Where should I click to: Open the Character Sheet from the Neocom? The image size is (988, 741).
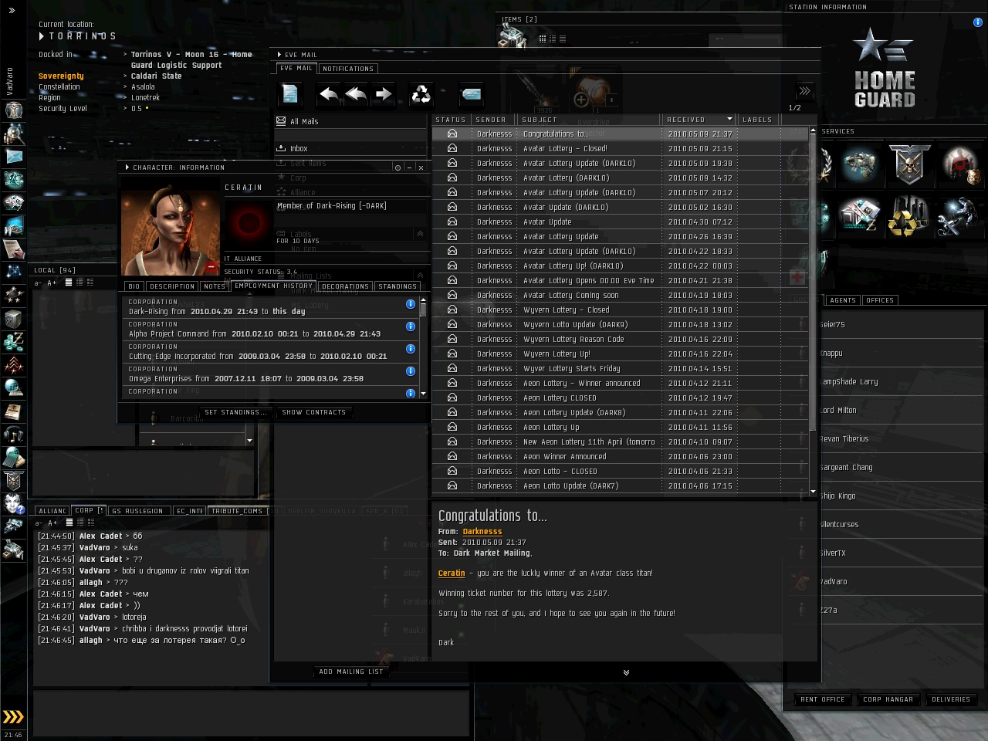(x=13, y=110)
